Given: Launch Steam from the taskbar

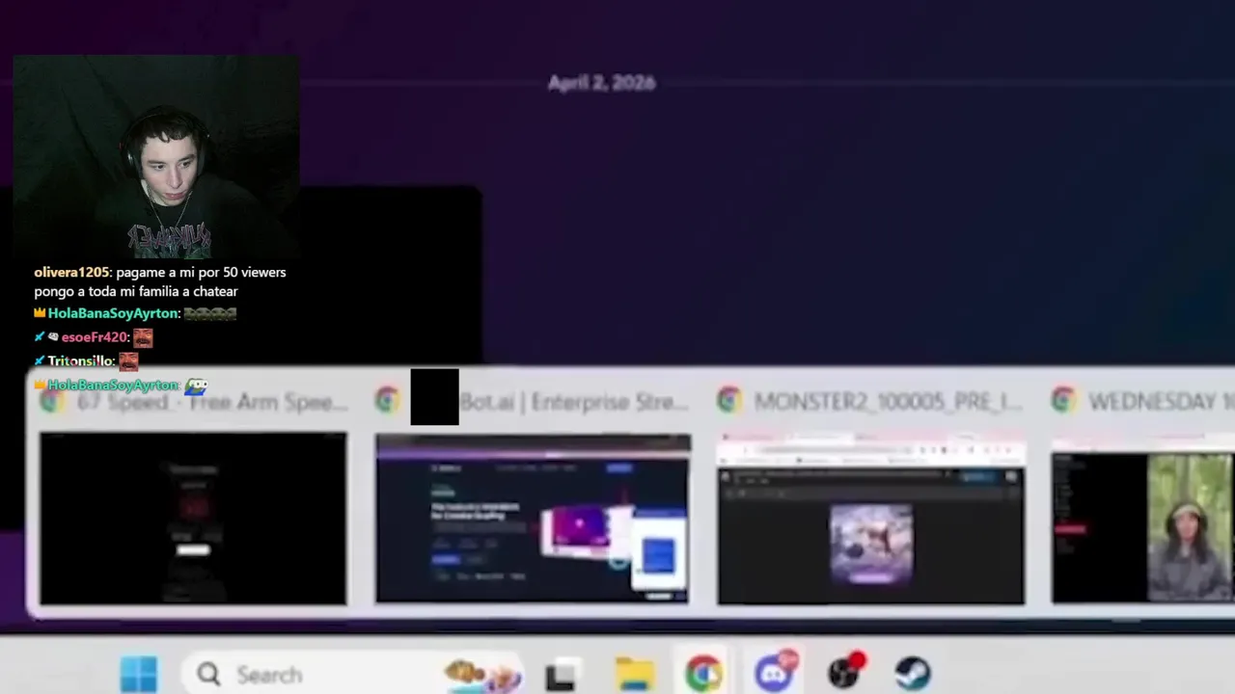Looking at the screenshot, I should [913, 674].
